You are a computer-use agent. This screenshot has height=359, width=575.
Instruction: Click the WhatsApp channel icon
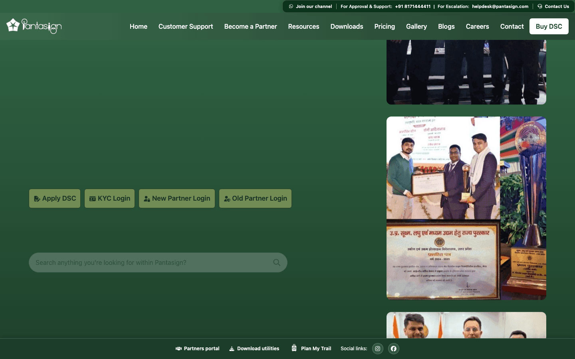(x=291, y=6)
